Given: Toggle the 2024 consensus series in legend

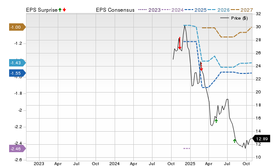Looking at the screenshot, I should (x=172, y=10).
